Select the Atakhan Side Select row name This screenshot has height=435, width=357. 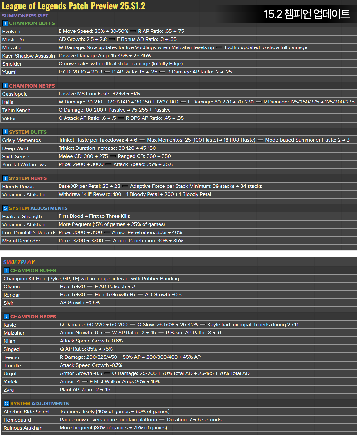[x=27, y=412]
